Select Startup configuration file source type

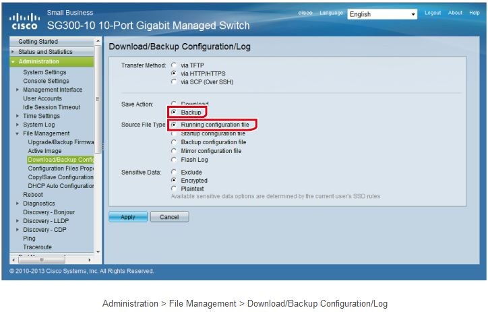pyautogui.click(x=174, y=133)
